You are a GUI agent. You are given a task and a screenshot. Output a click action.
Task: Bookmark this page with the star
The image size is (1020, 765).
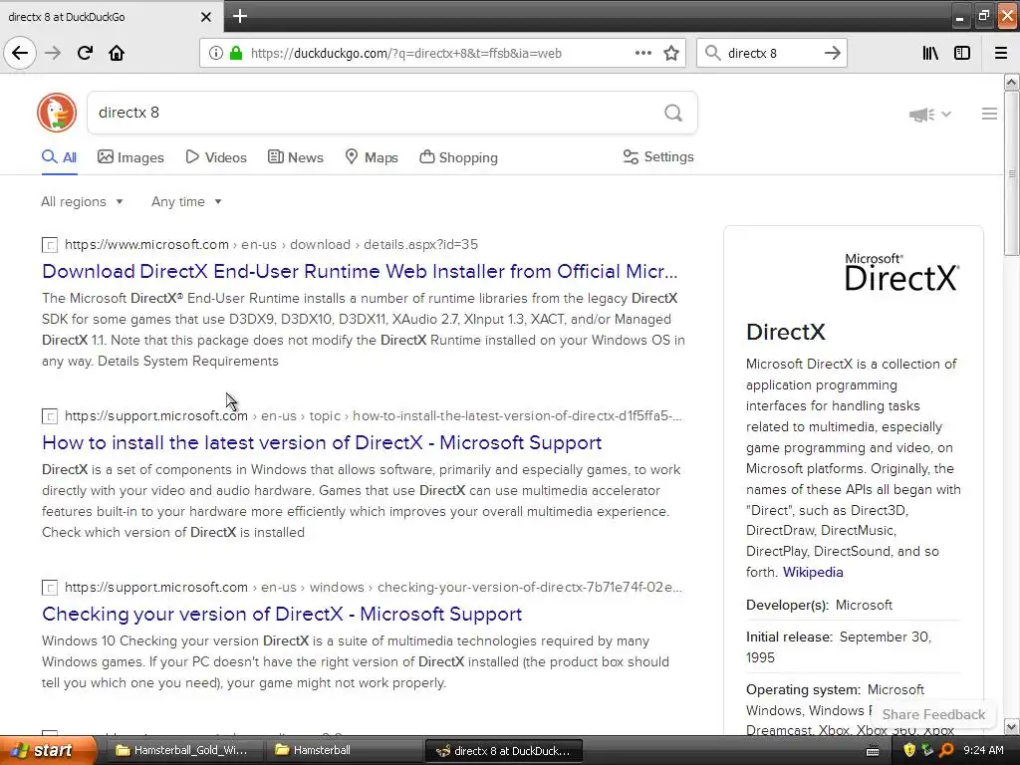[671, 53]
